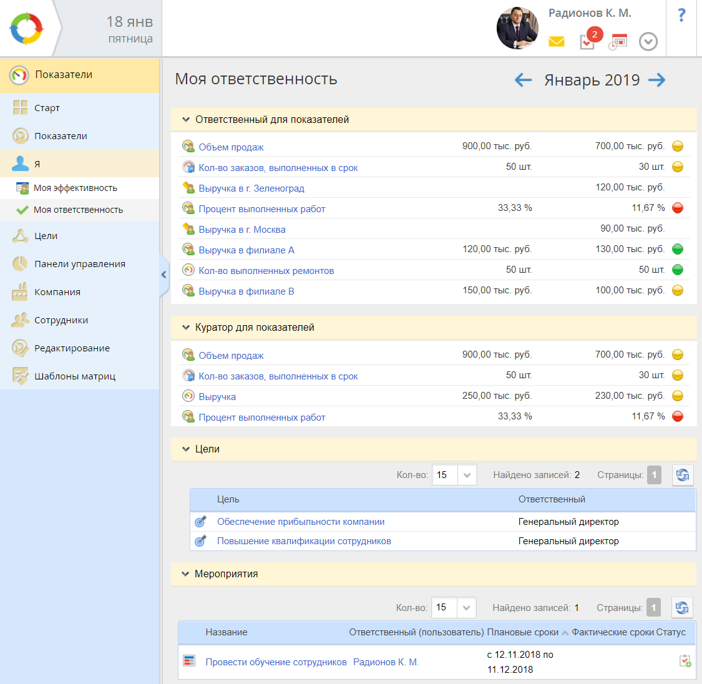The image size is (702, 684).
Task: Open user menu circular dropdown arrow
Action: [648, 42]
